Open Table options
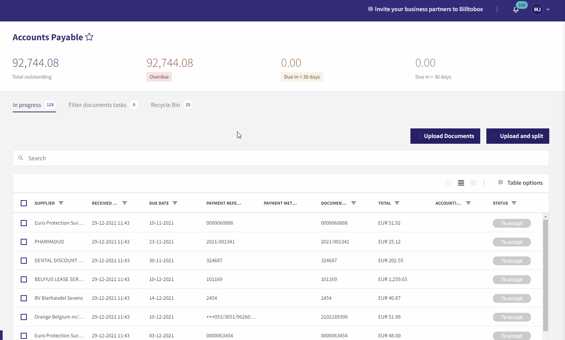The width and height of the screenshot is (565, 340). (520, 183)
